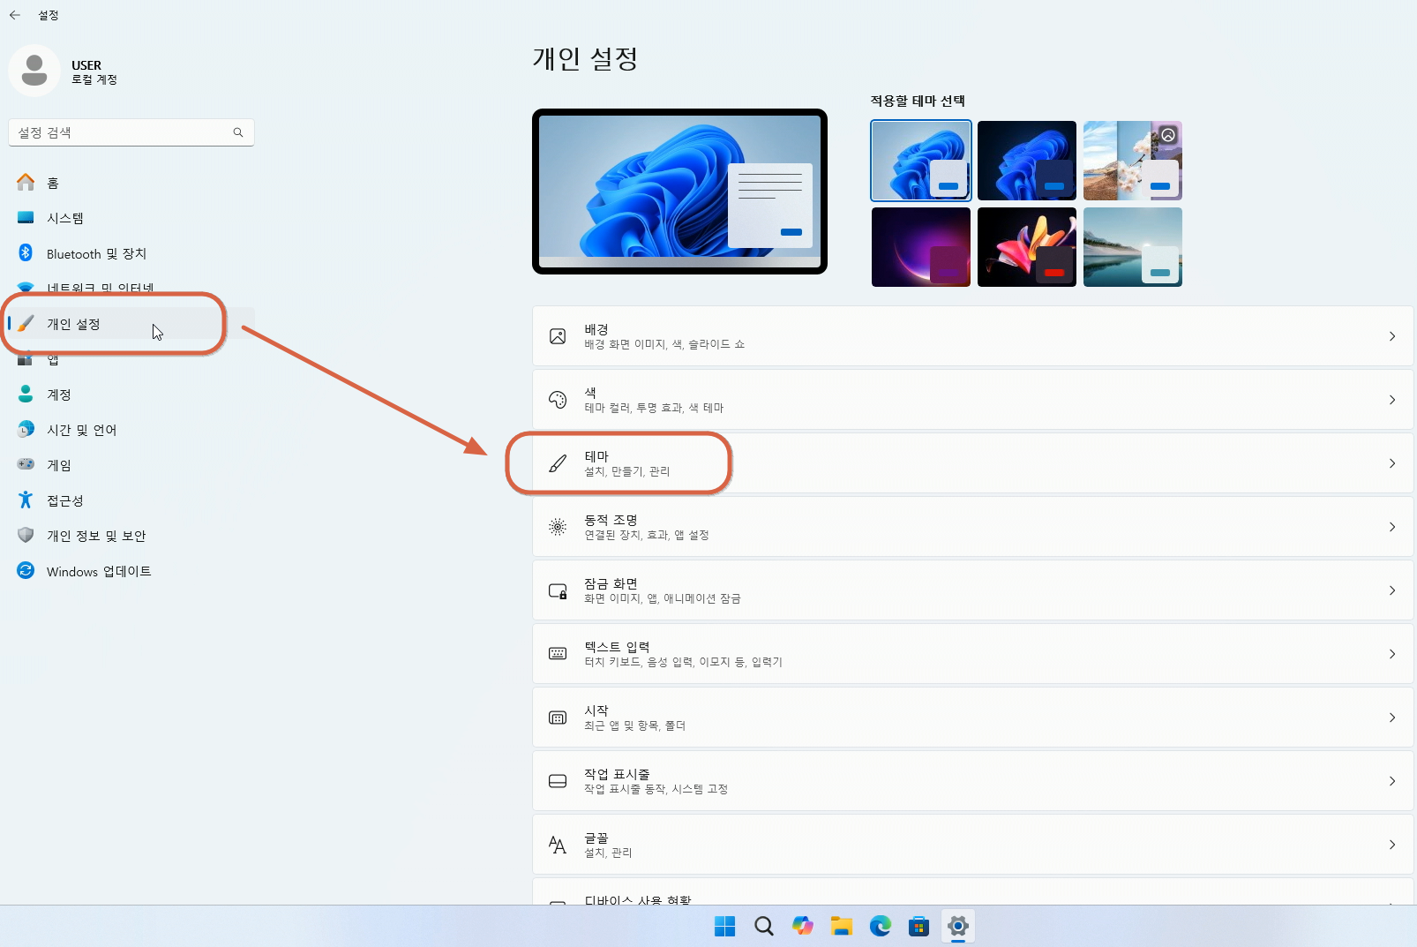1417x947 pixels.
Task: Select the dark blue Windows theme
Action: click(x=1026, y=160)
